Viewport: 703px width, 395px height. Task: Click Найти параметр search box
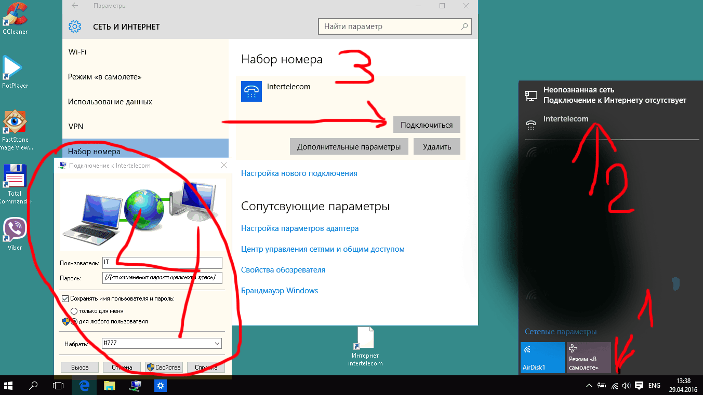point(395,26)
